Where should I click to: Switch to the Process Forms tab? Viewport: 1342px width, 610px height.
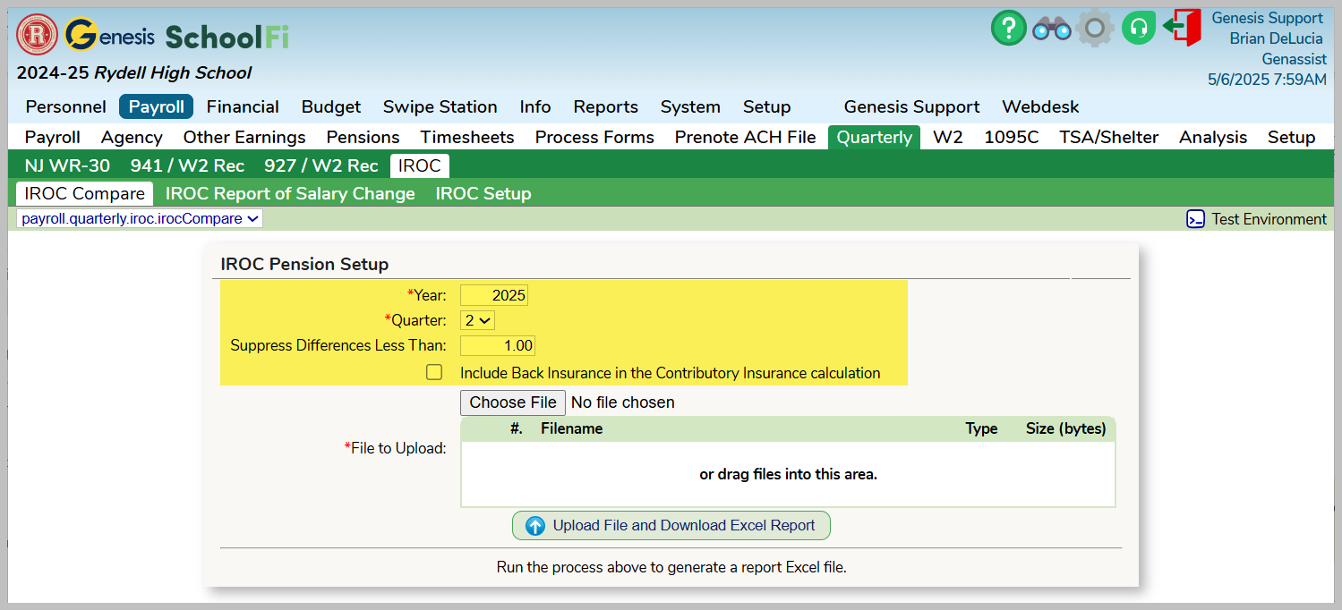[594, 137]
